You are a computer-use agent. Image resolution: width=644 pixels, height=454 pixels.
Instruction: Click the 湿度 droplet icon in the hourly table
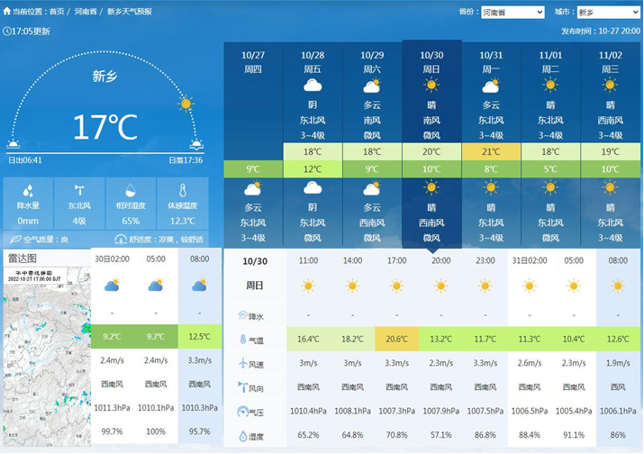click(243, 435)
